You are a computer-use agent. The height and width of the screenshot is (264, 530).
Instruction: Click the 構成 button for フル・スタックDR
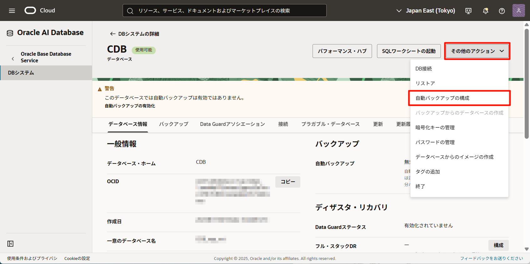(x=498, y=245)
